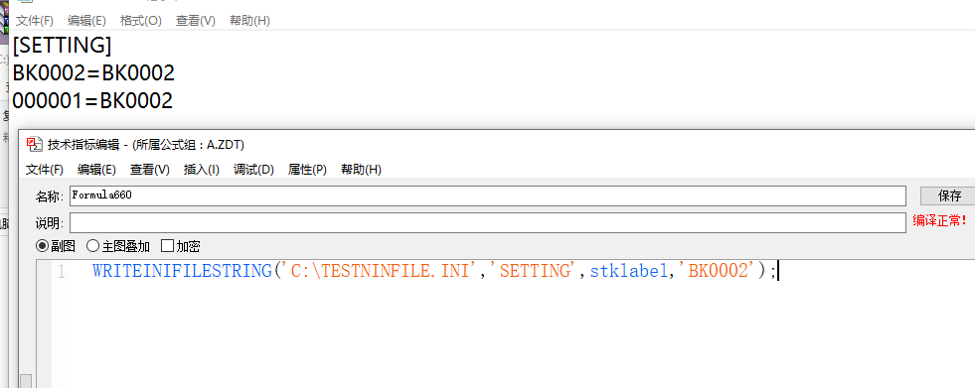The width and height of the screenshot is (975, 388).
Task: Click the [SETTING] line in Notepad
Action: click(63, 46)
